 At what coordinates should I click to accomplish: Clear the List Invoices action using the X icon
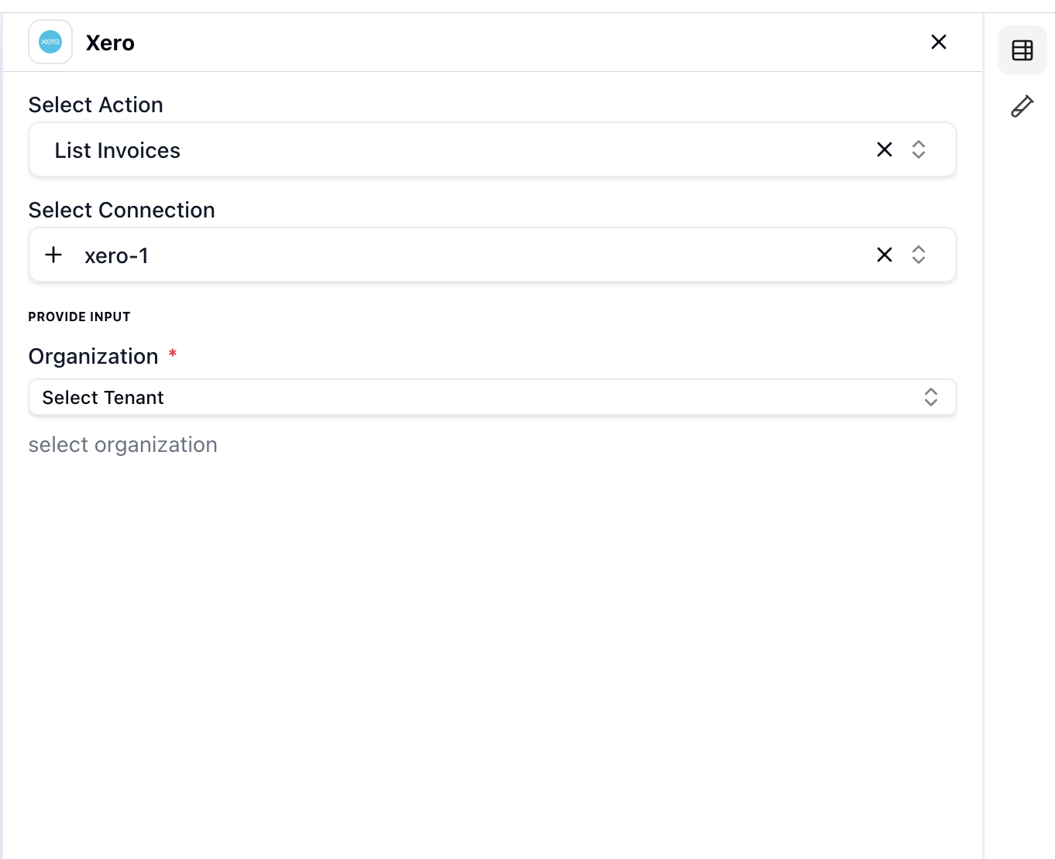pos(885,149)
